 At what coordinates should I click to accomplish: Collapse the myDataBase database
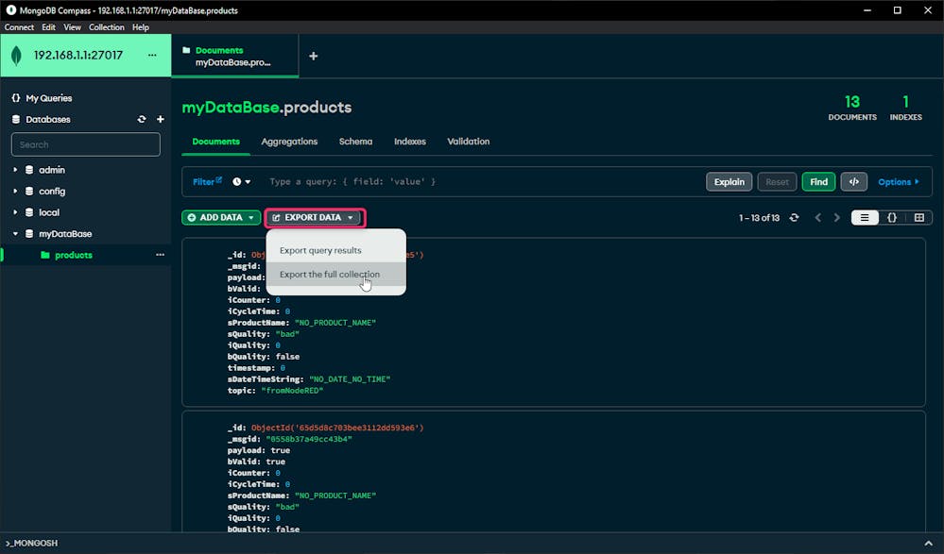click(15, 233)
